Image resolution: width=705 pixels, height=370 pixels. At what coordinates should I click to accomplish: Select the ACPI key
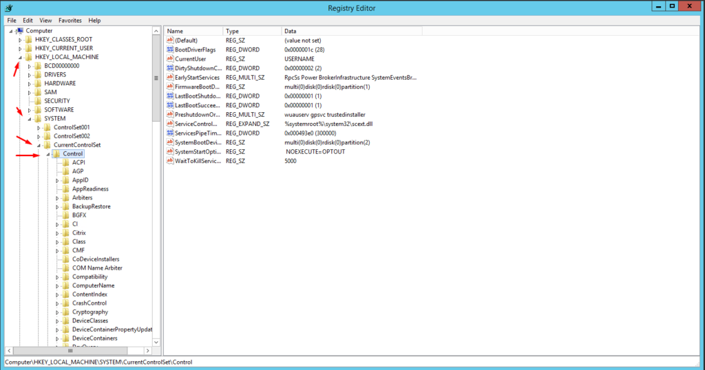point(78,162)
